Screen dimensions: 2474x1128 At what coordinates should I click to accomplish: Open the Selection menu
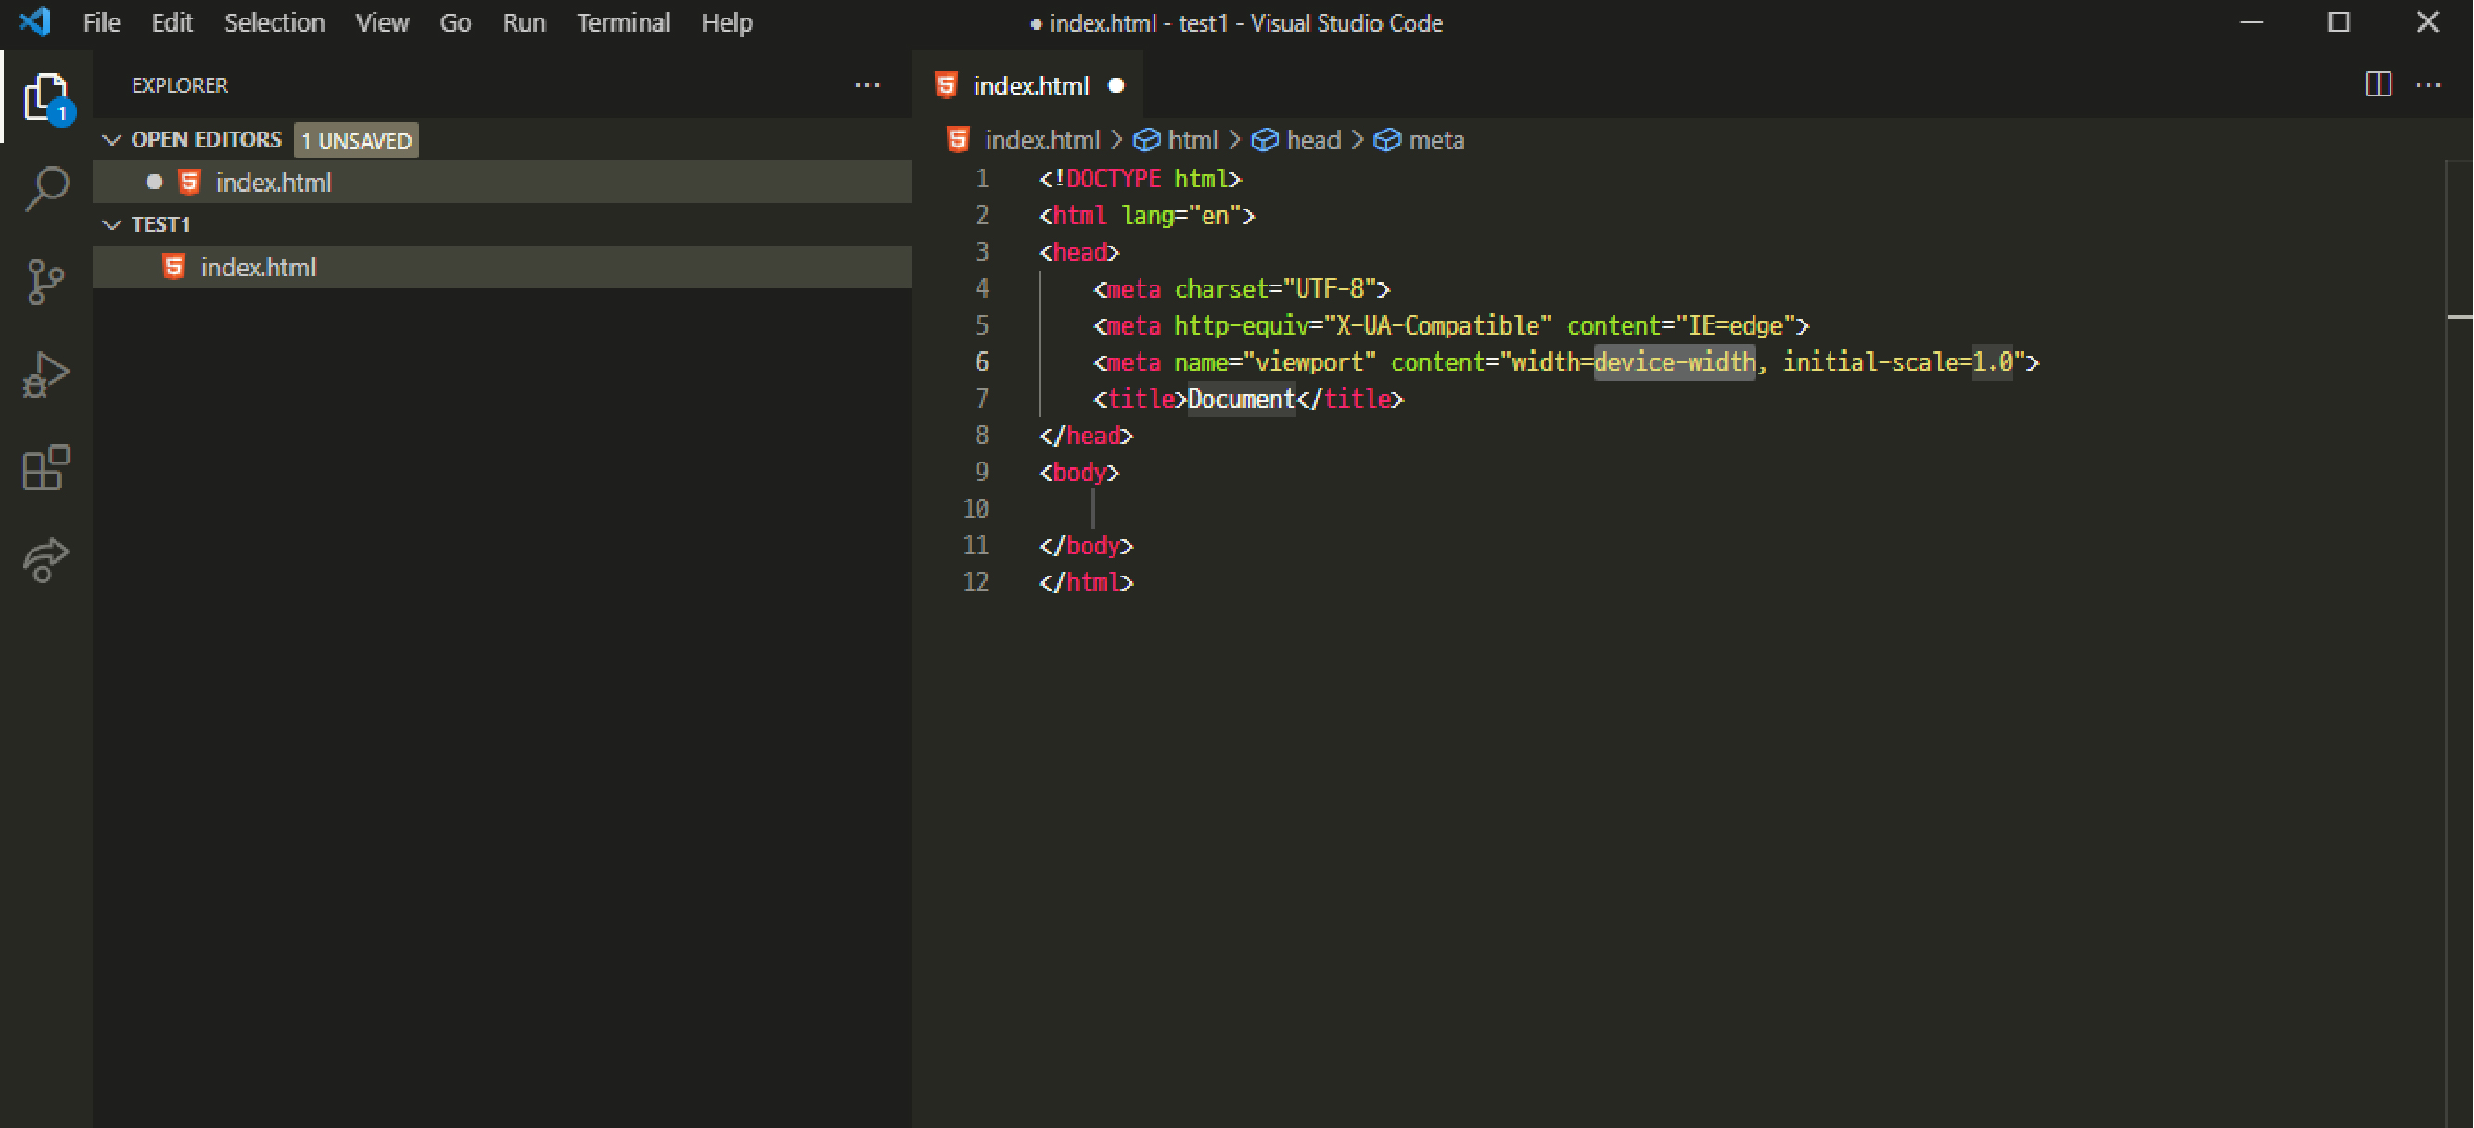274,22
